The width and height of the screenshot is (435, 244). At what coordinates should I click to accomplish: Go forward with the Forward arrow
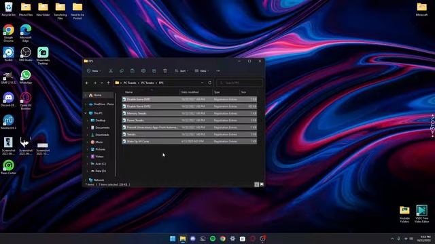[95, 83]
